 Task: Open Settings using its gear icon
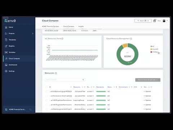[x=6, y=71]
